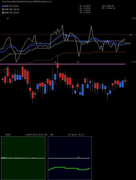Click the 'ADX' panel label

[52, 135]
